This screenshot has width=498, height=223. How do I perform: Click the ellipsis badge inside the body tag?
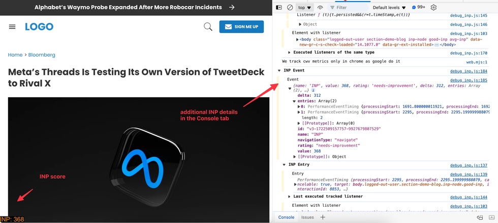pos(437,45)
